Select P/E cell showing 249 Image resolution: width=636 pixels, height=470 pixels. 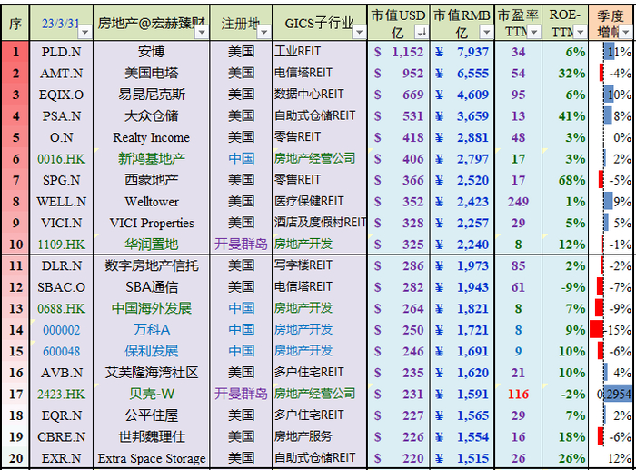(519, 202)
